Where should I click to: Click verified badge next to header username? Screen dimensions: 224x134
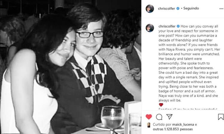pos(178,8)
